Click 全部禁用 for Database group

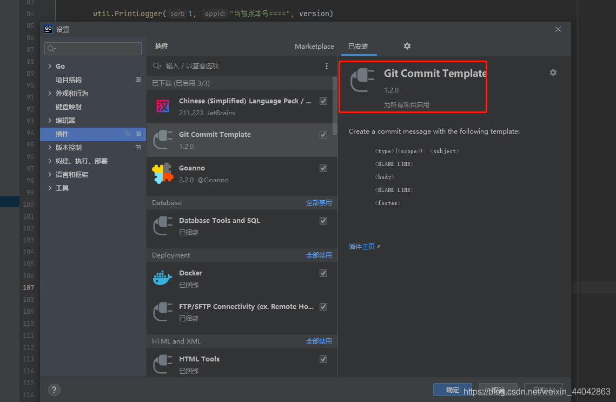(319, 203)
